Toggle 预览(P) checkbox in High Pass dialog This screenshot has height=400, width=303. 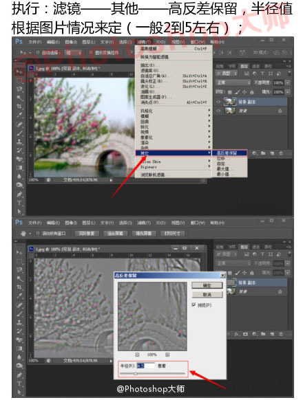(194, 305)
